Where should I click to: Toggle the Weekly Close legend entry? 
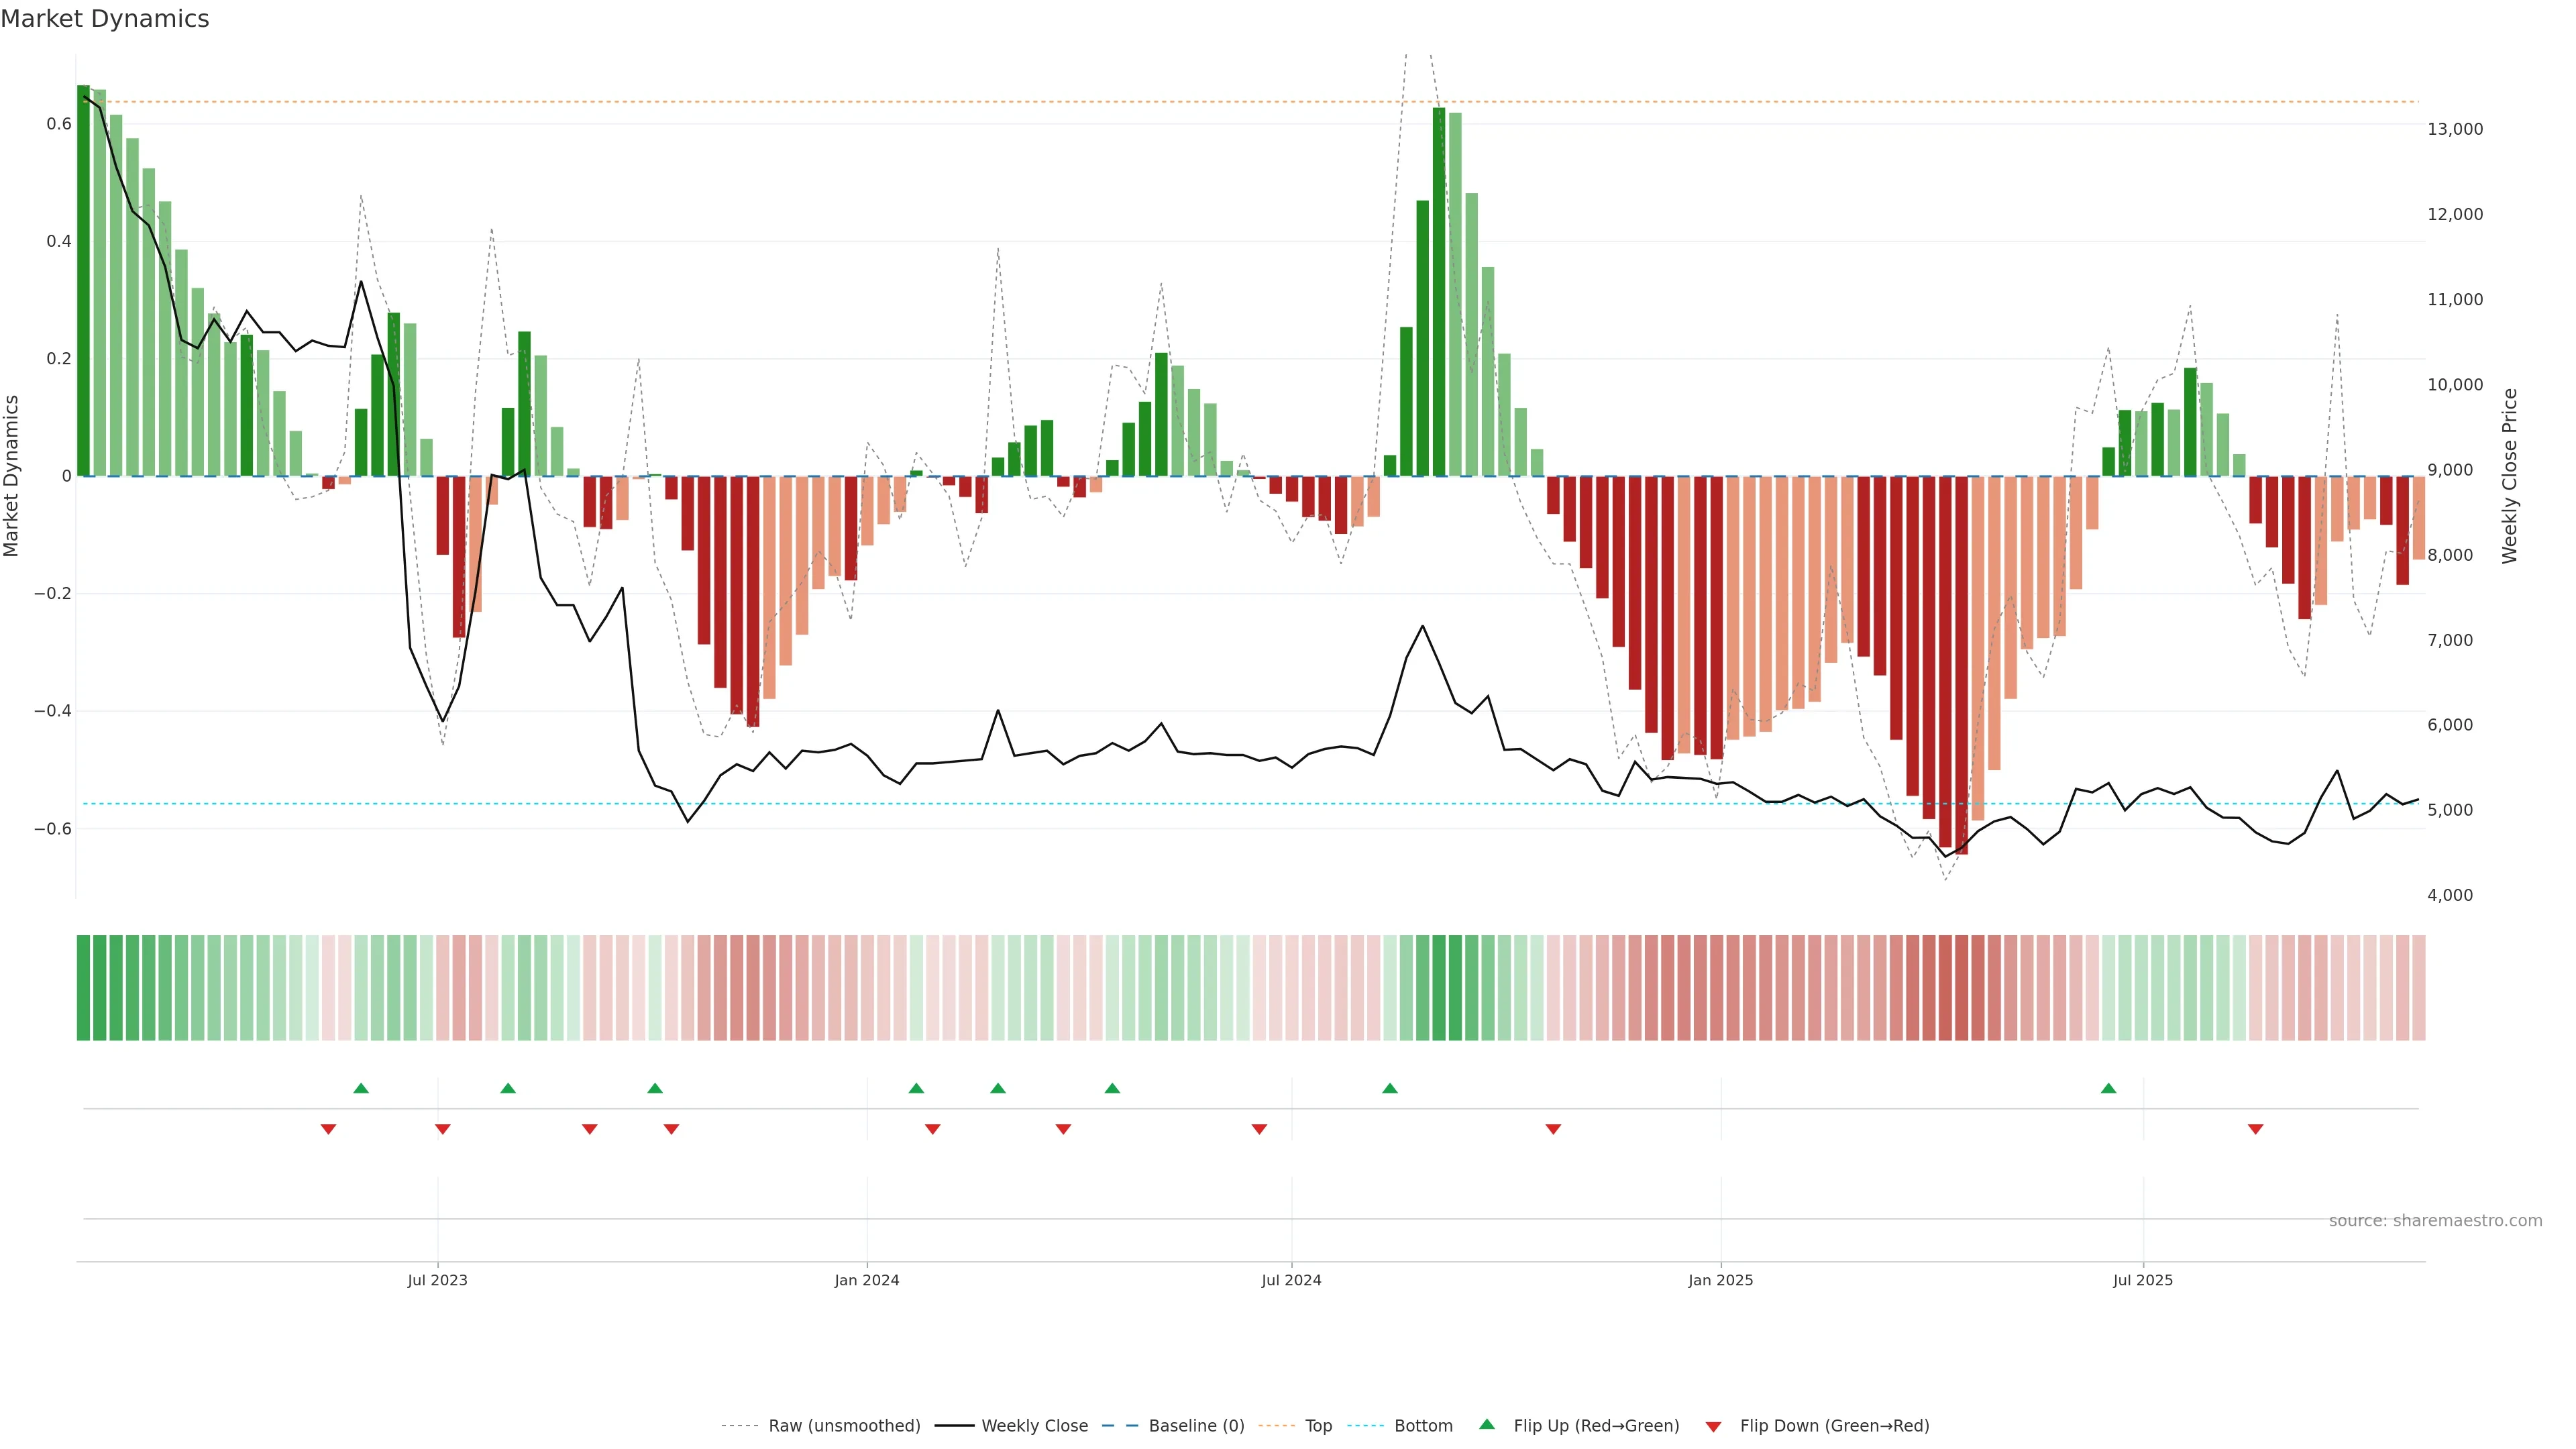[x=1034, y=1425]
